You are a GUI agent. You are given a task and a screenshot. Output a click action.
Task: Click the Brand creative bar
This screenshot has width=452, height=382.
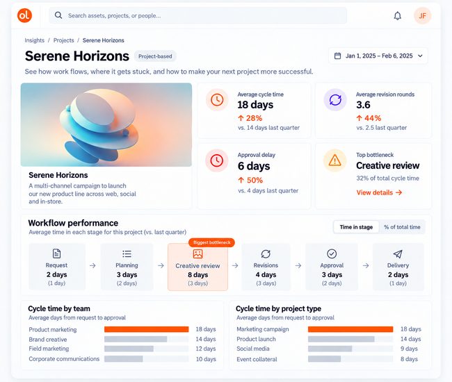pyautogui.click(x=136, y=339)
